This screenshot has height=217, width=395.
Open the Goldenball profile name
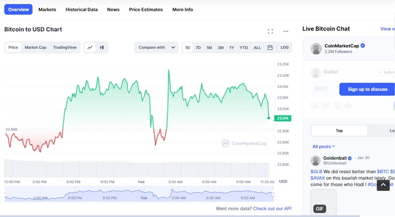[x=335, y=158]
